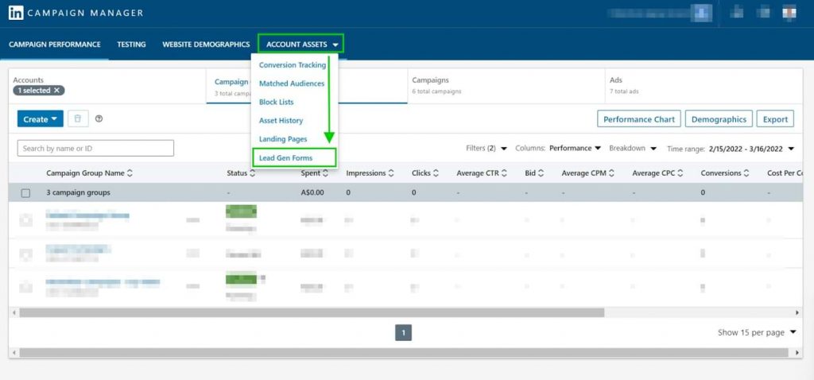The height and width of the screenshot is (380, 814).
Task: Choose Conversion Tracking from menu
Action: 293,65
